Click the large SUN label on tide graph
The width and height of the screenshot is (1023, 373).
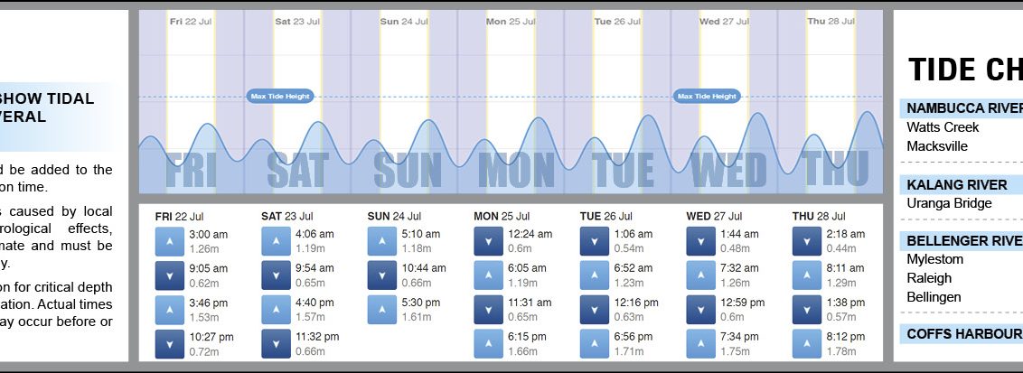click(408, 170)
